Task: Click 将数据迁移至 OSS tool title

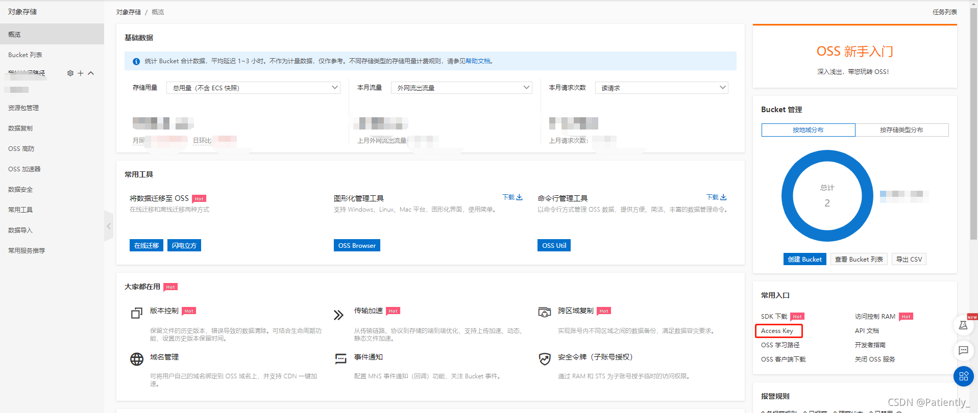Action: tap(159, 198)
